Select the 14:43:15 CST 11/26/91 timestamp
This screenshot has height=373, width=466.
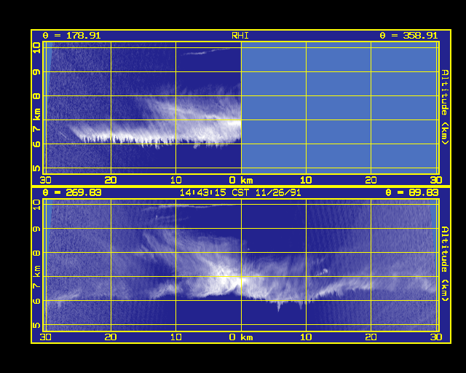[240, 192]
